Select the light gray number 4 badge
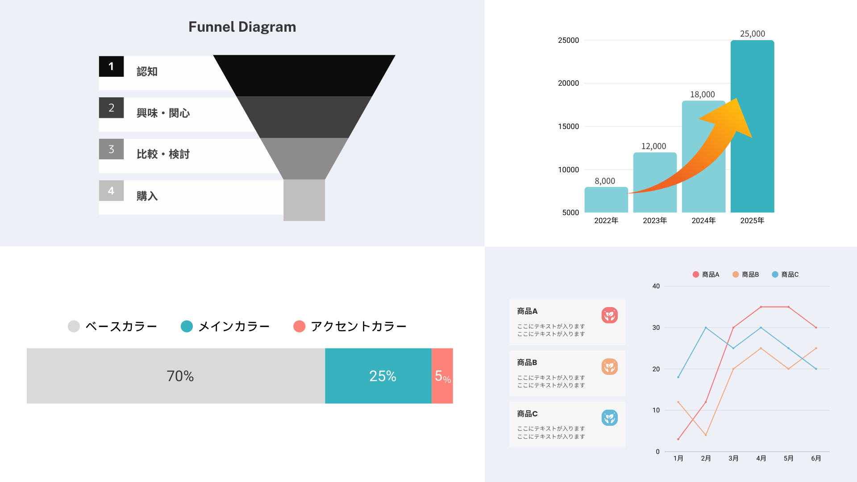857x482 pixels. pos(111,191)
